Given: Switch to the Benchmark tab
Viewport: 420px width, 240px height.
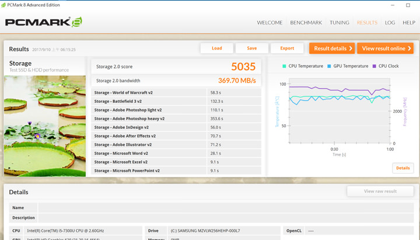Looking at the screenshot, I should click(306, 23).
